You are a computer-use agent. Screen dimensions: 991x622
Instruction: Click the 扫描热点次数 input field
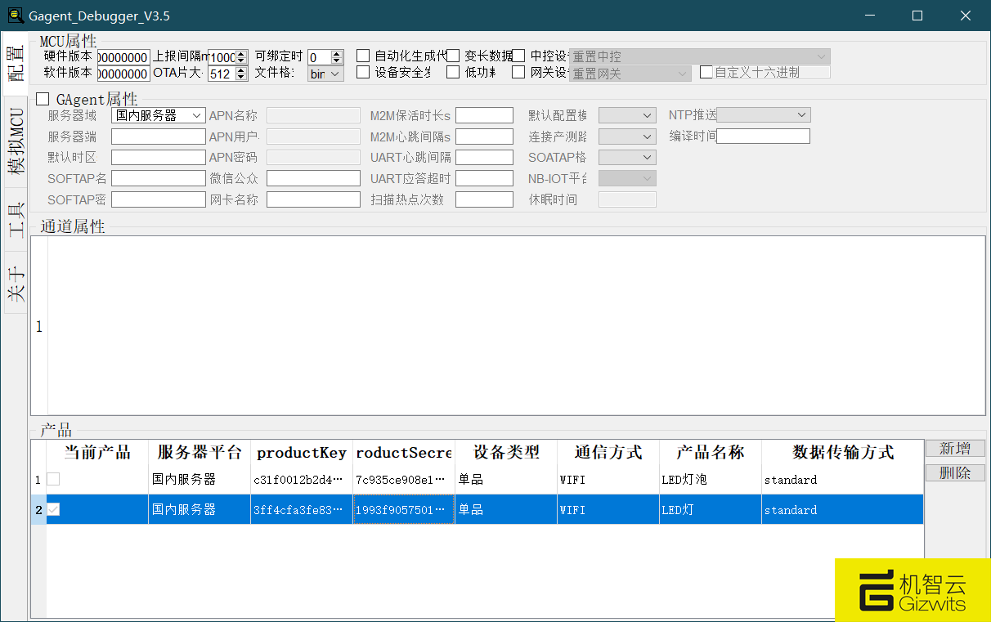[484, 199]
